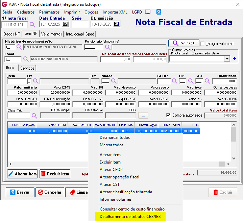Switch to Dados NF tab
This screenshot has width=244, height=223.
click(11, 34)
